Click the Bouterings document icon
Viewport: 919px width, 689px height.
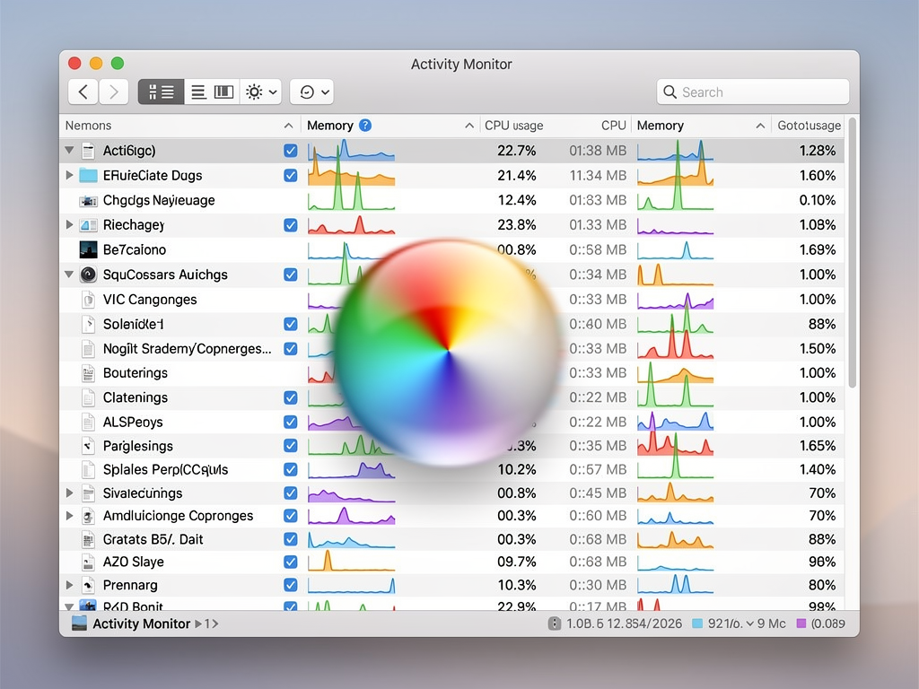[x=88, y=373]
